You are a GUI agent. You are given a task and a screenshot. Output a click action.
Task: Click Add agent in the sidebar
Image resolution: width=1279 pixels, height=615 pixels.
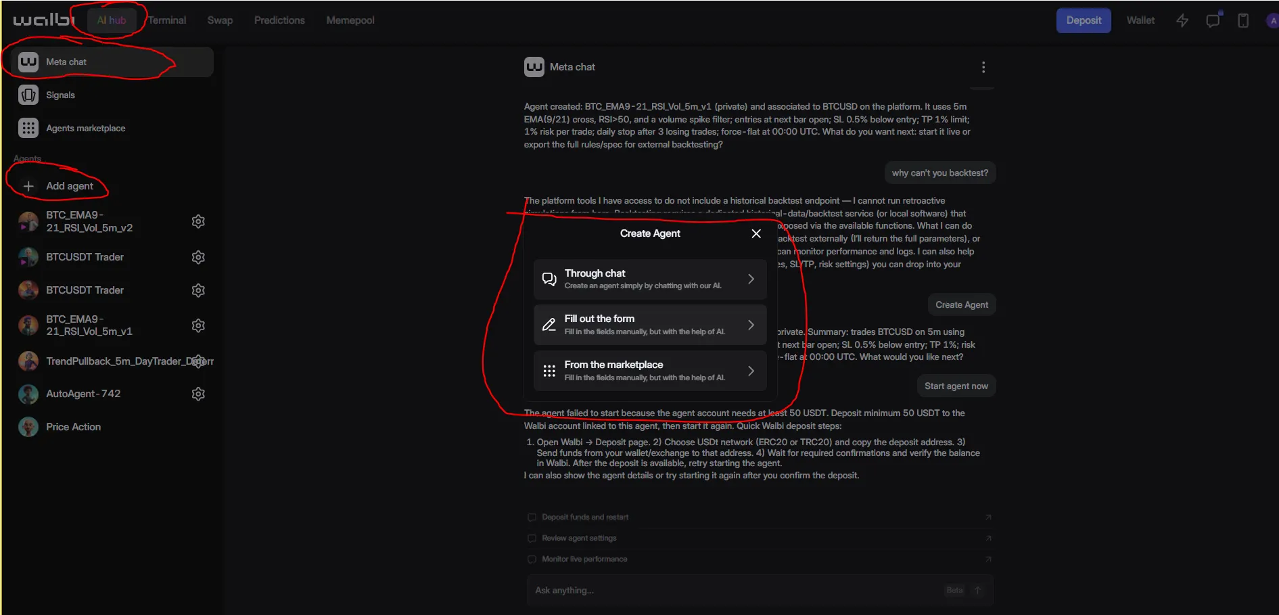pos(69,186)
